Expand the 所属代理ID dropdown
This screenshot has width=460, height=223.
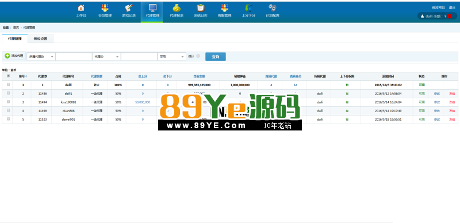[x=41, y=57]
